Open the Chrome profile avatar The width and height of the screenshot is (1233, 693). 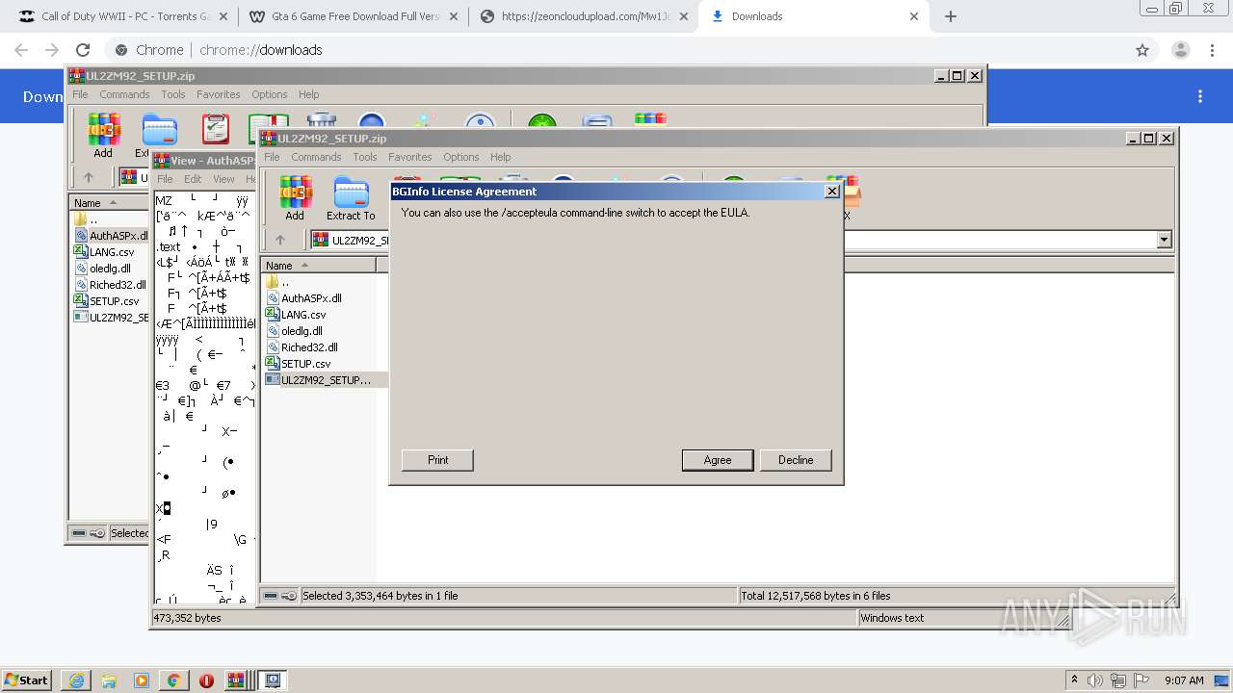pos(1180,50)
